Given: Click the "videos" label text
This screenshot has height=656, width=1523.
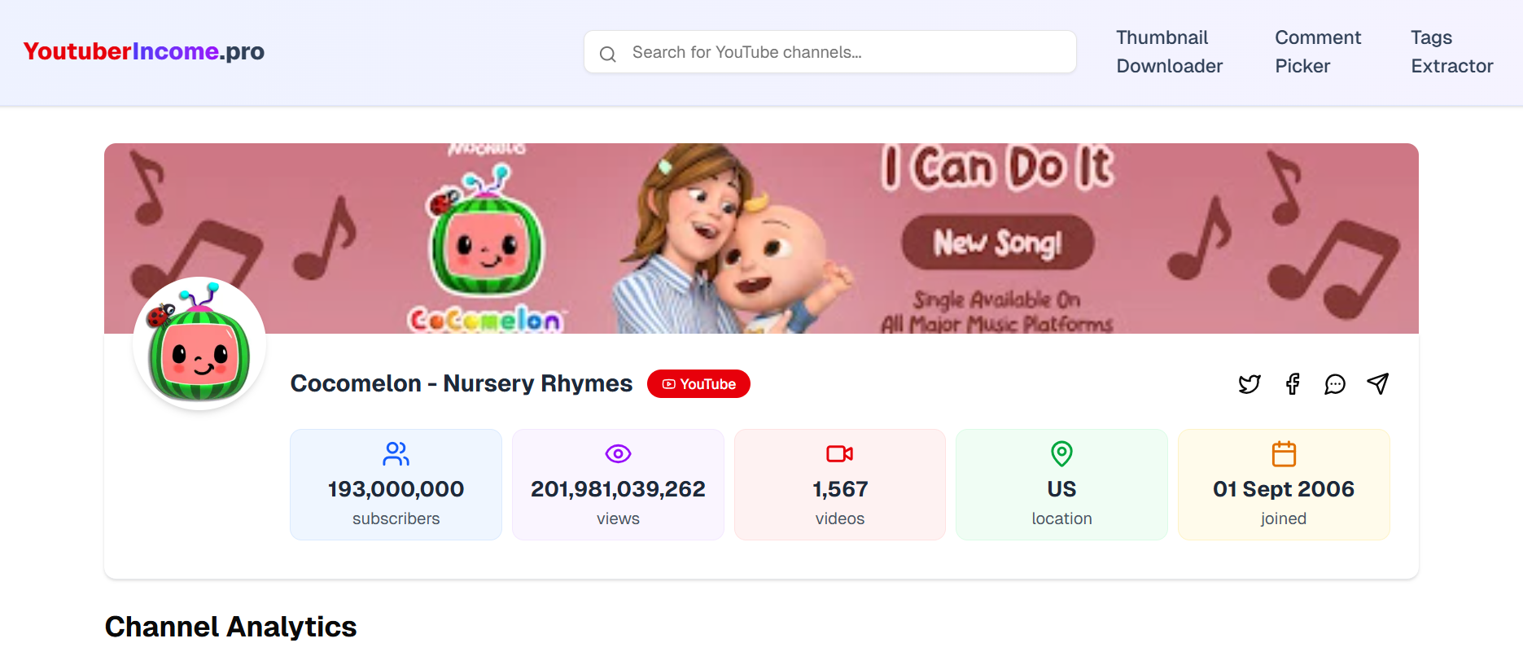Looking at the screenshot, I should tap(840, 518).
